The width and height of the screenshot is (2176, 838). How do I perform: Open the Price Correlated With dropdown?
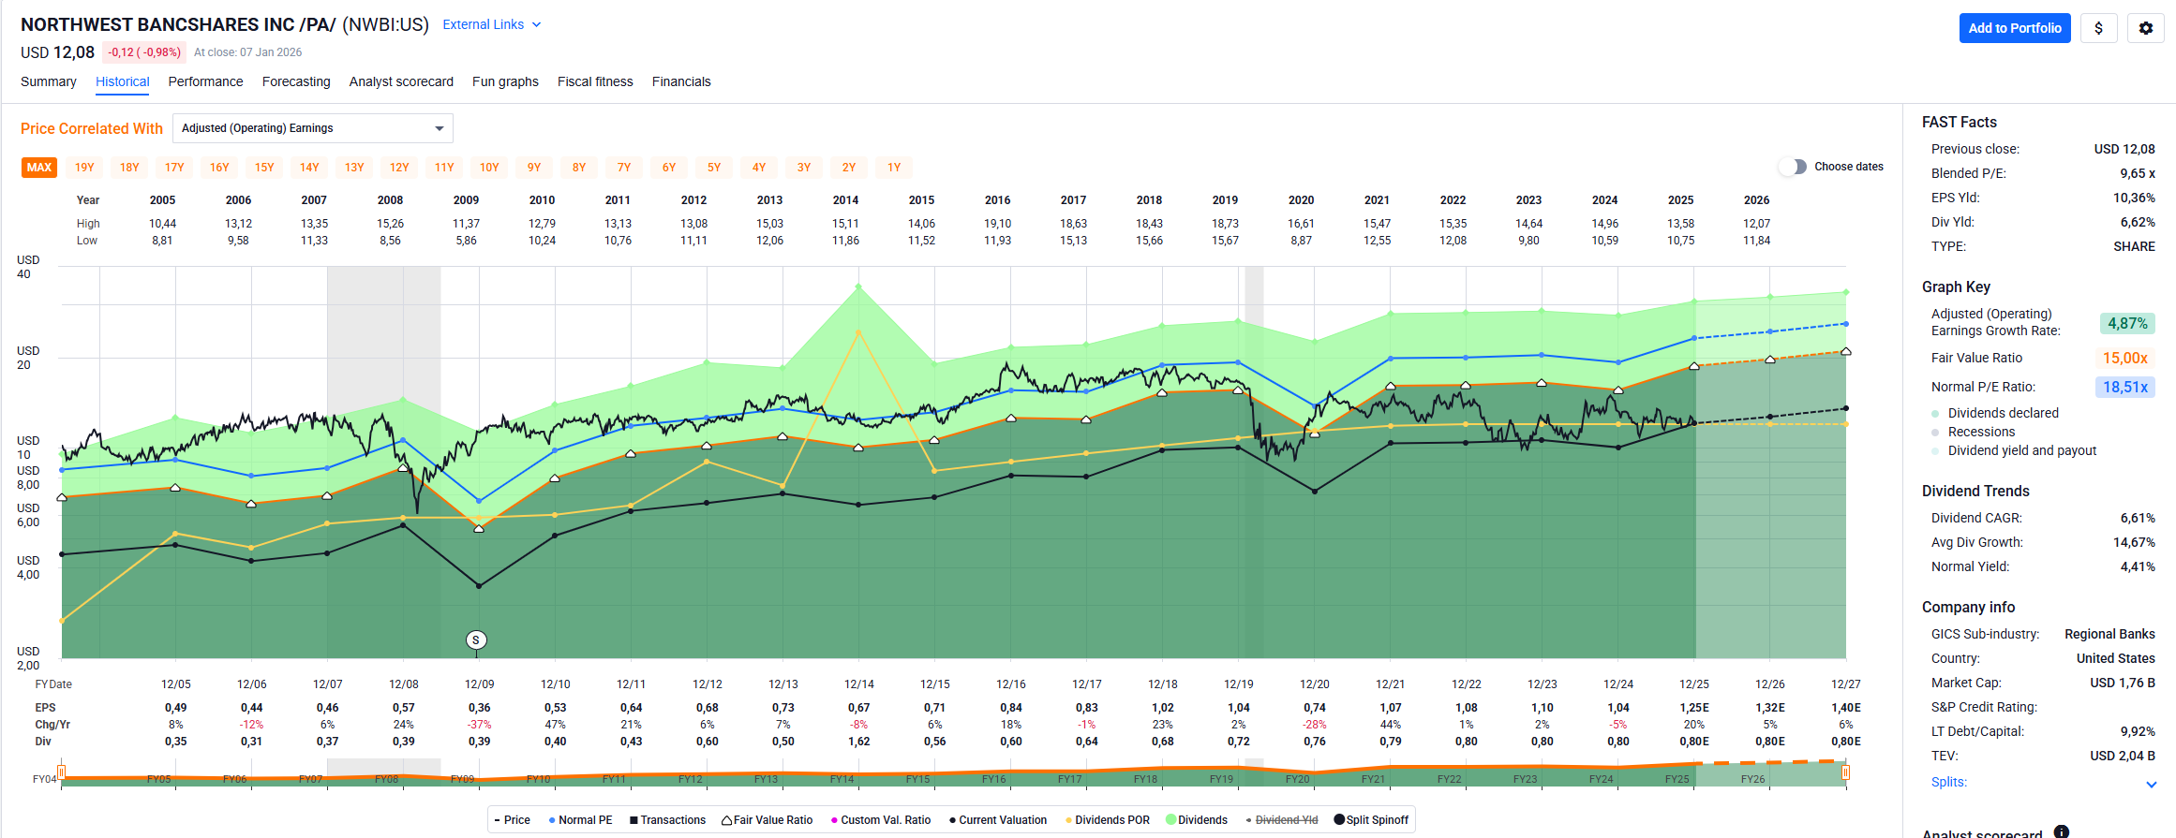pos(312,128)
